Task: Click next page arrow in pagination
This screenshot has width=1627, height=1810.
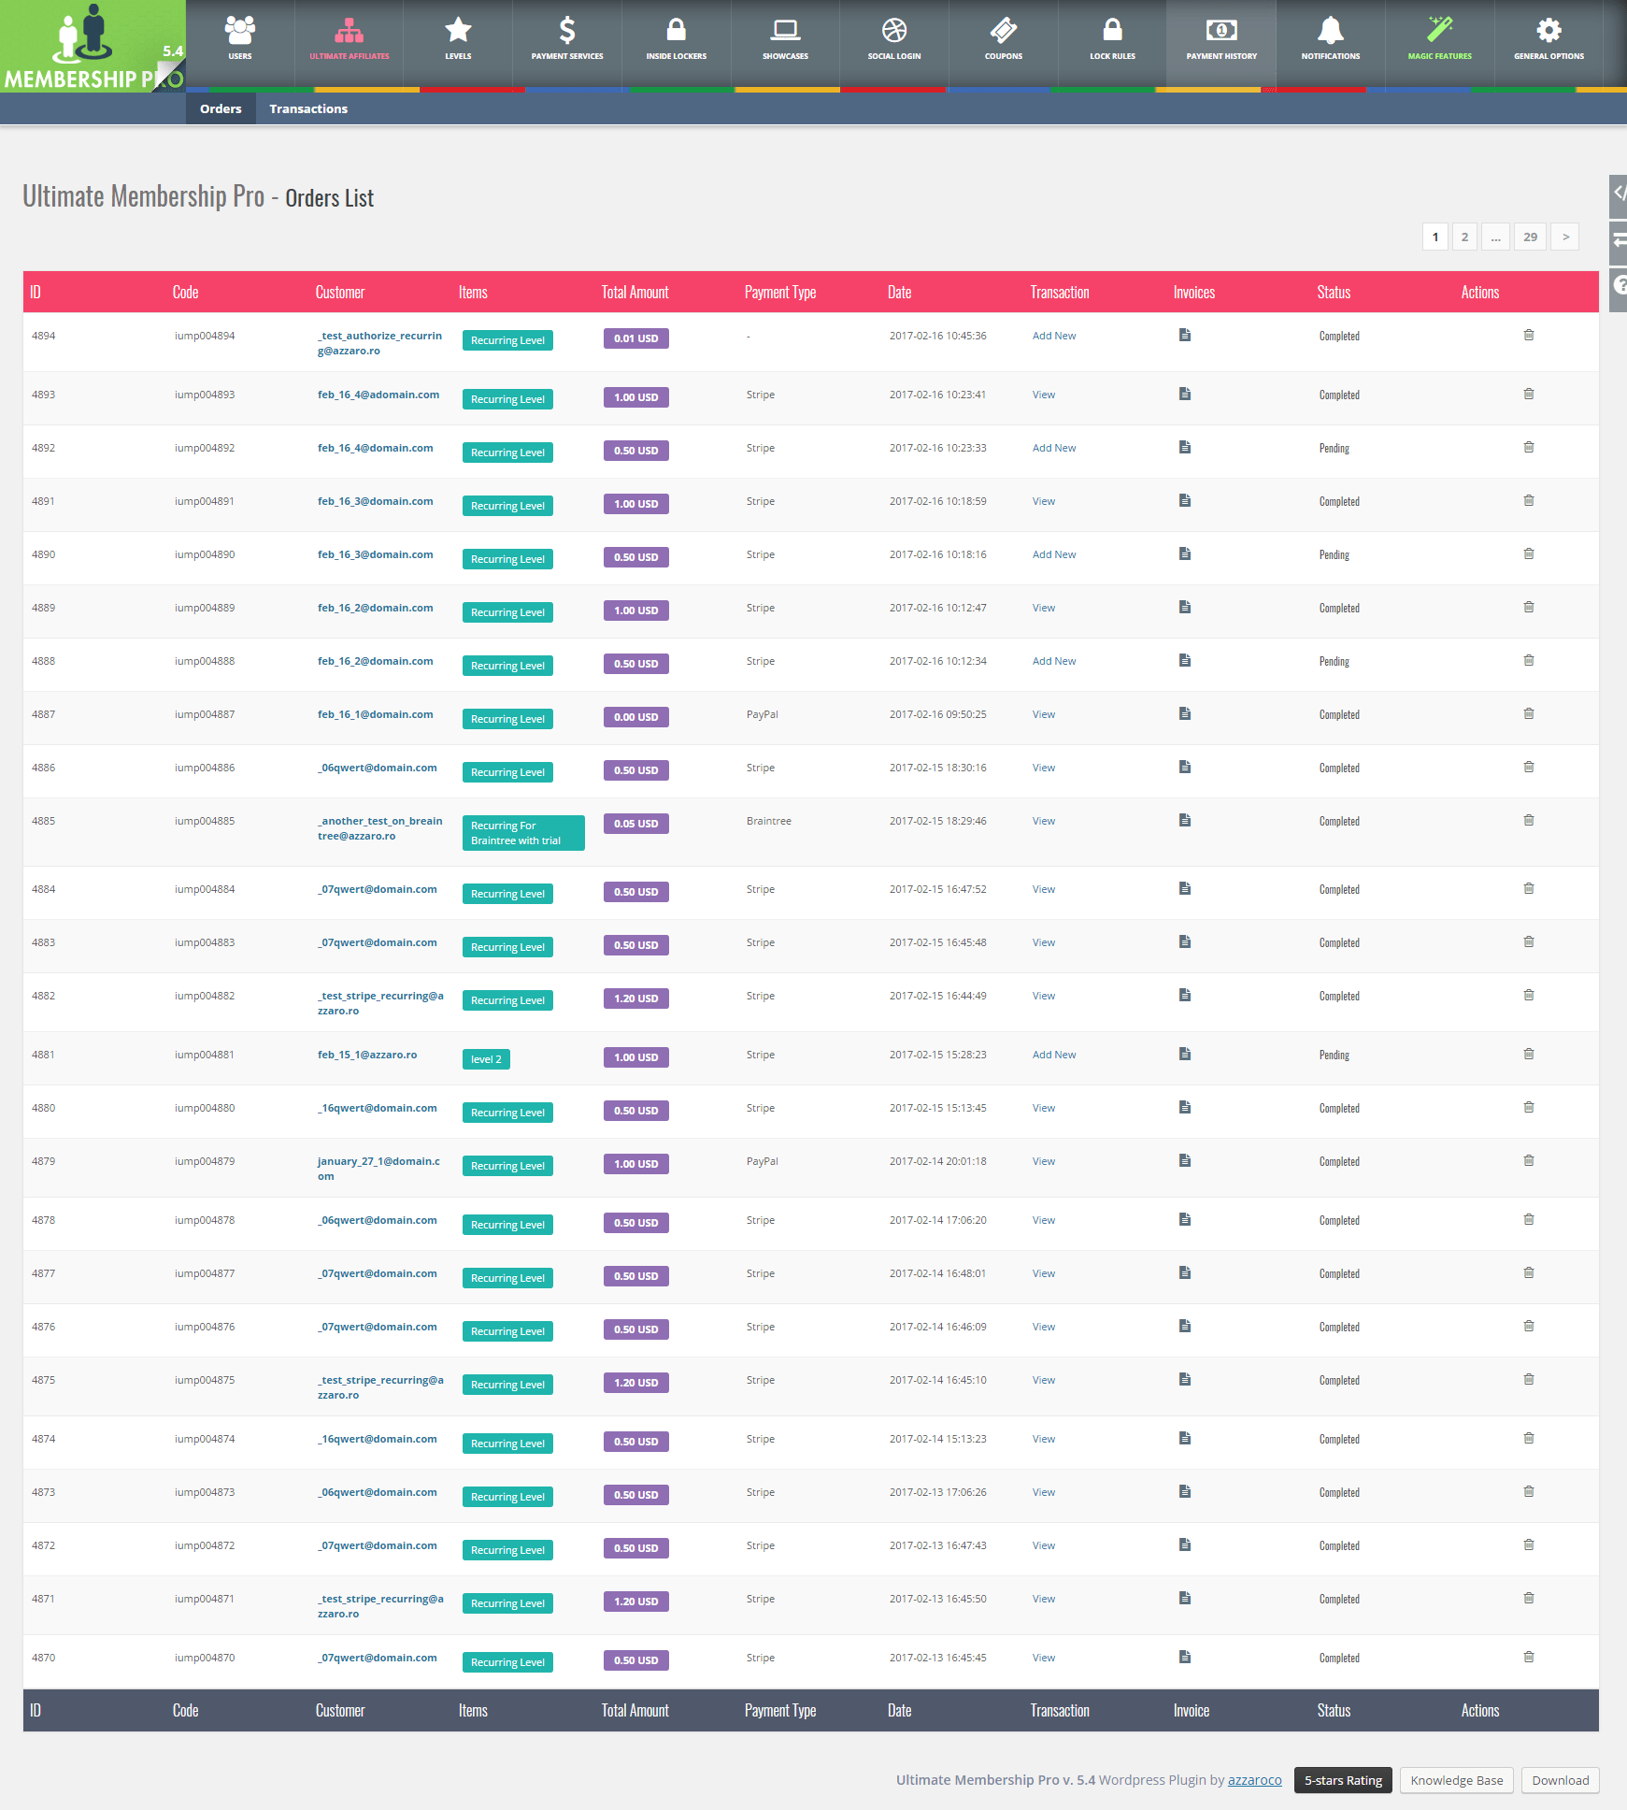Action: click(x=1565, y=237)
